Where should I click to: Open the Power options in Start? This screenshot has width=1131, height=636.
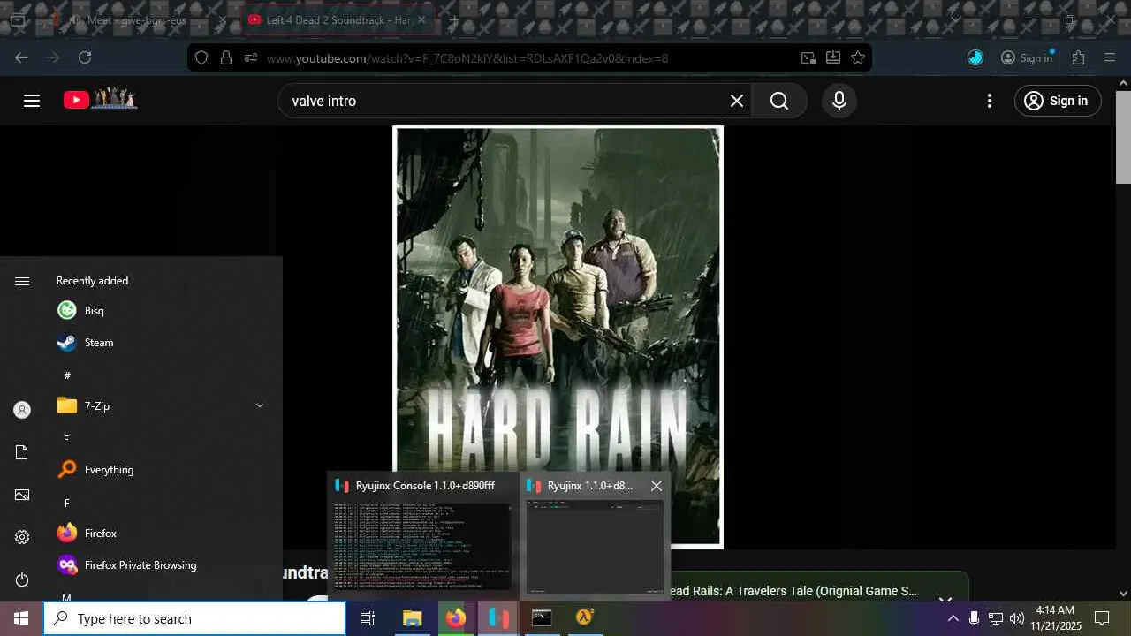click(x=22, y=579)
